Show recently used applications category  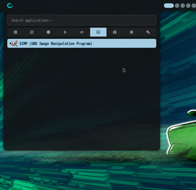click(32, 32)
